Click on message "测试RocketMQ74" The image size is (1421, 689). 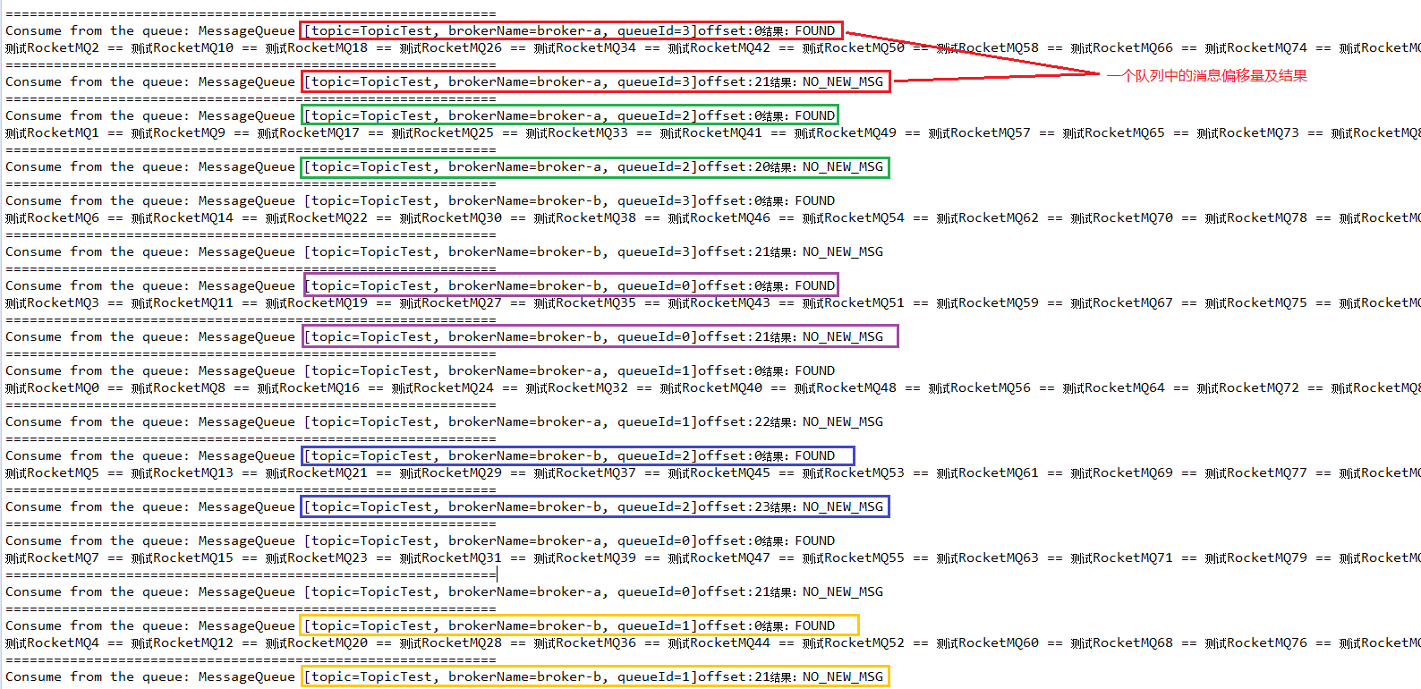coord(1256,47)
